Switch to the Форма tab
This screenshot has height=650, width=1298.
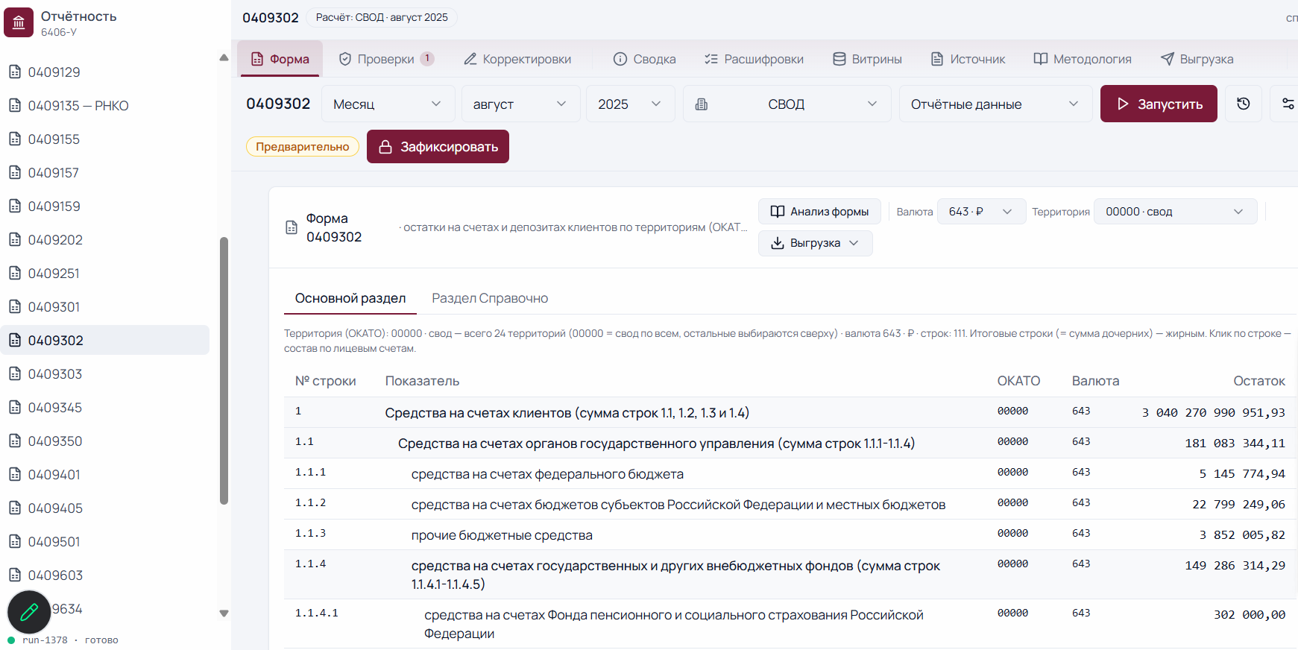click(x=280, y=59)
